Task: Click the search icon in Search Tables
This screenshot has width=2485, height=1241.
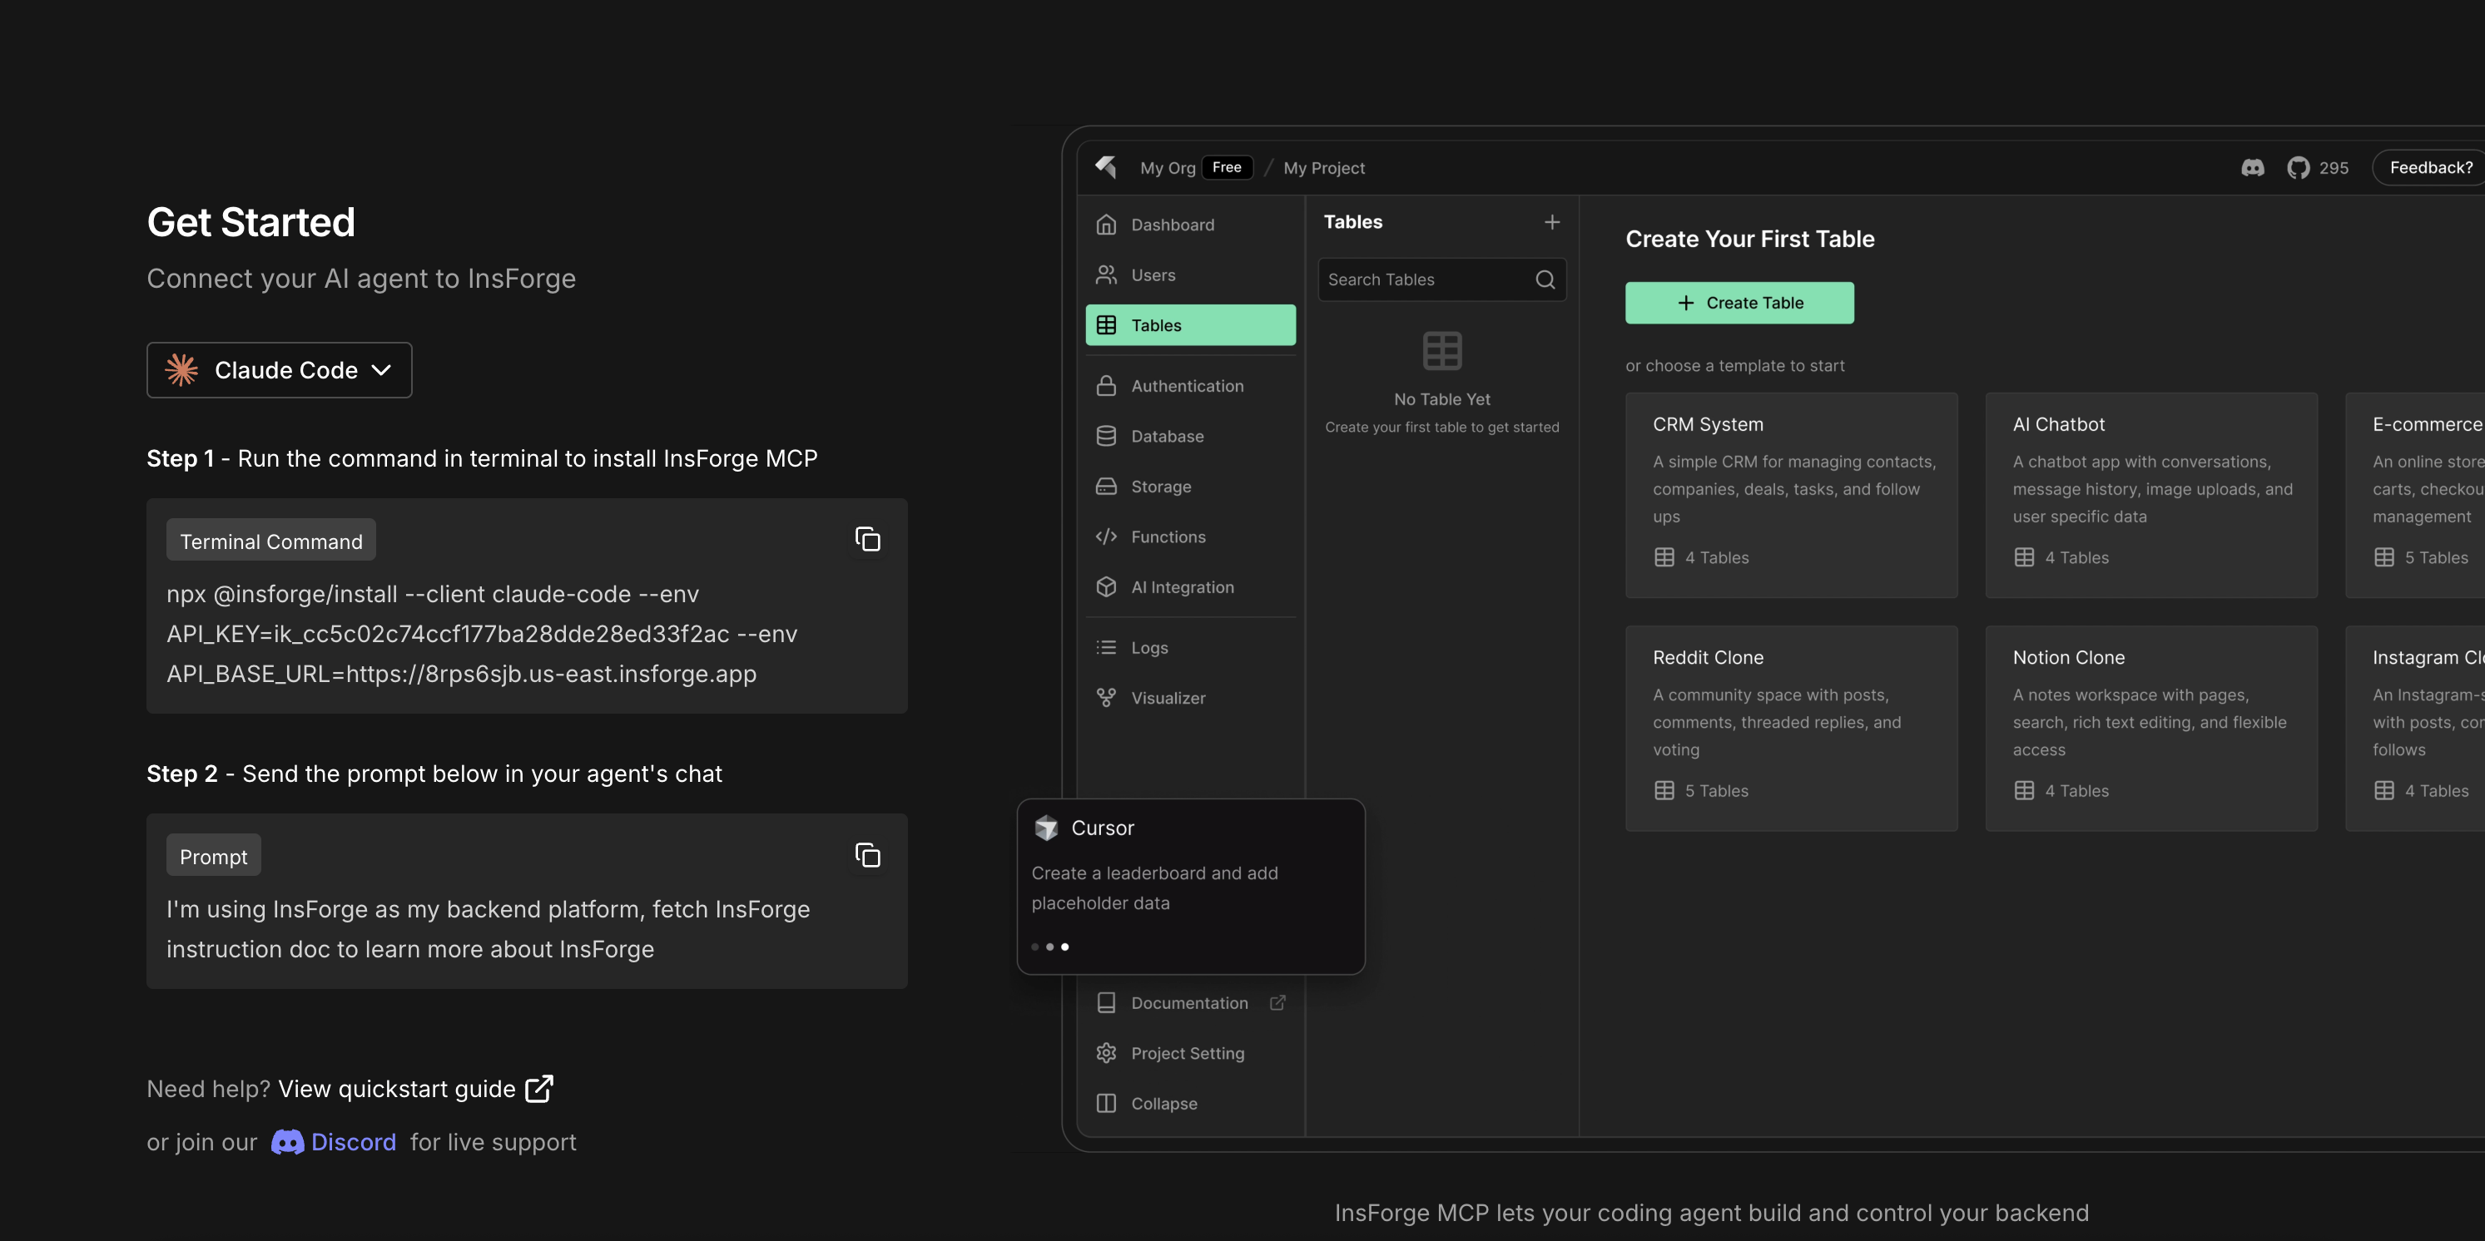Action: pos(1545,279)
